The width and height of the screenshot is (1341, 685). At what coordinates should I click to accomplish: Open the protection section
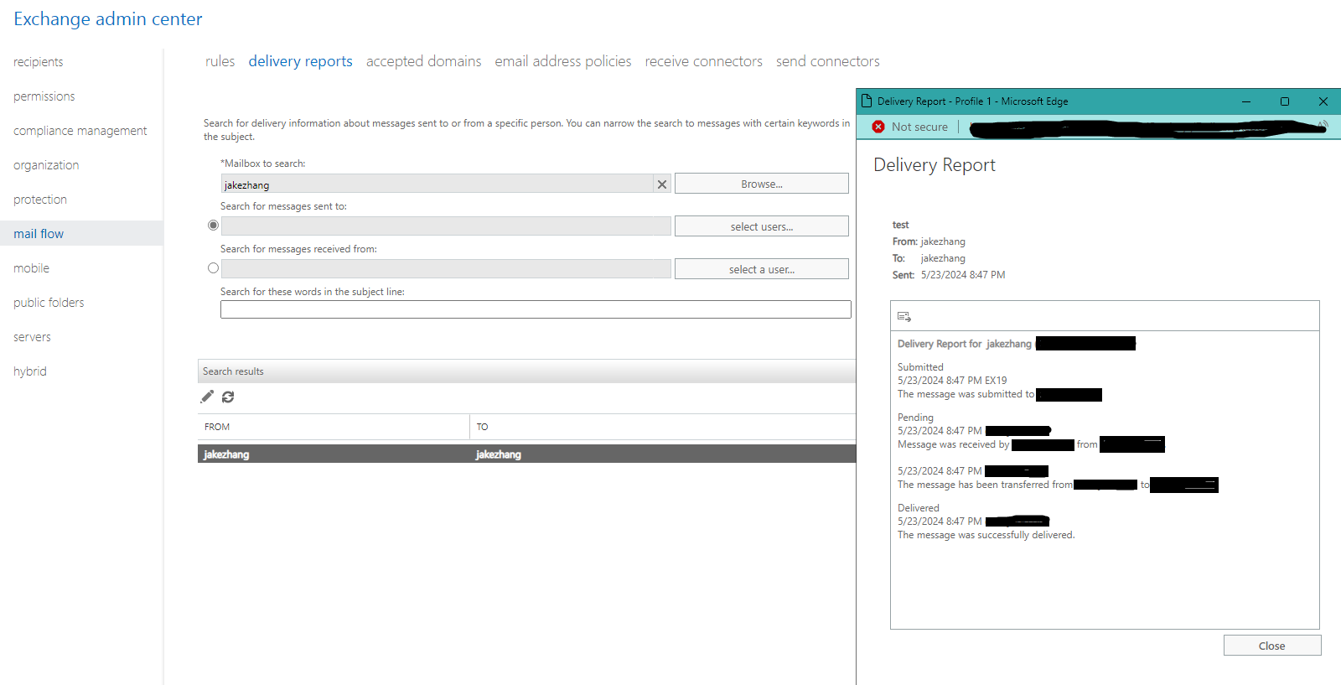tap(40, 200)
